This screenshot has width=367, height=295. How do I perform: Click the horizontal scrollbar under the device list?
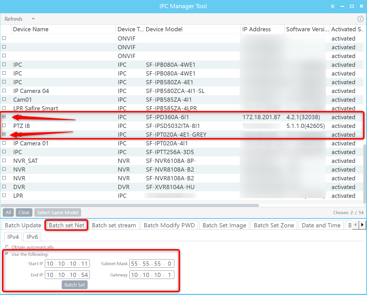tap(130, 205)
